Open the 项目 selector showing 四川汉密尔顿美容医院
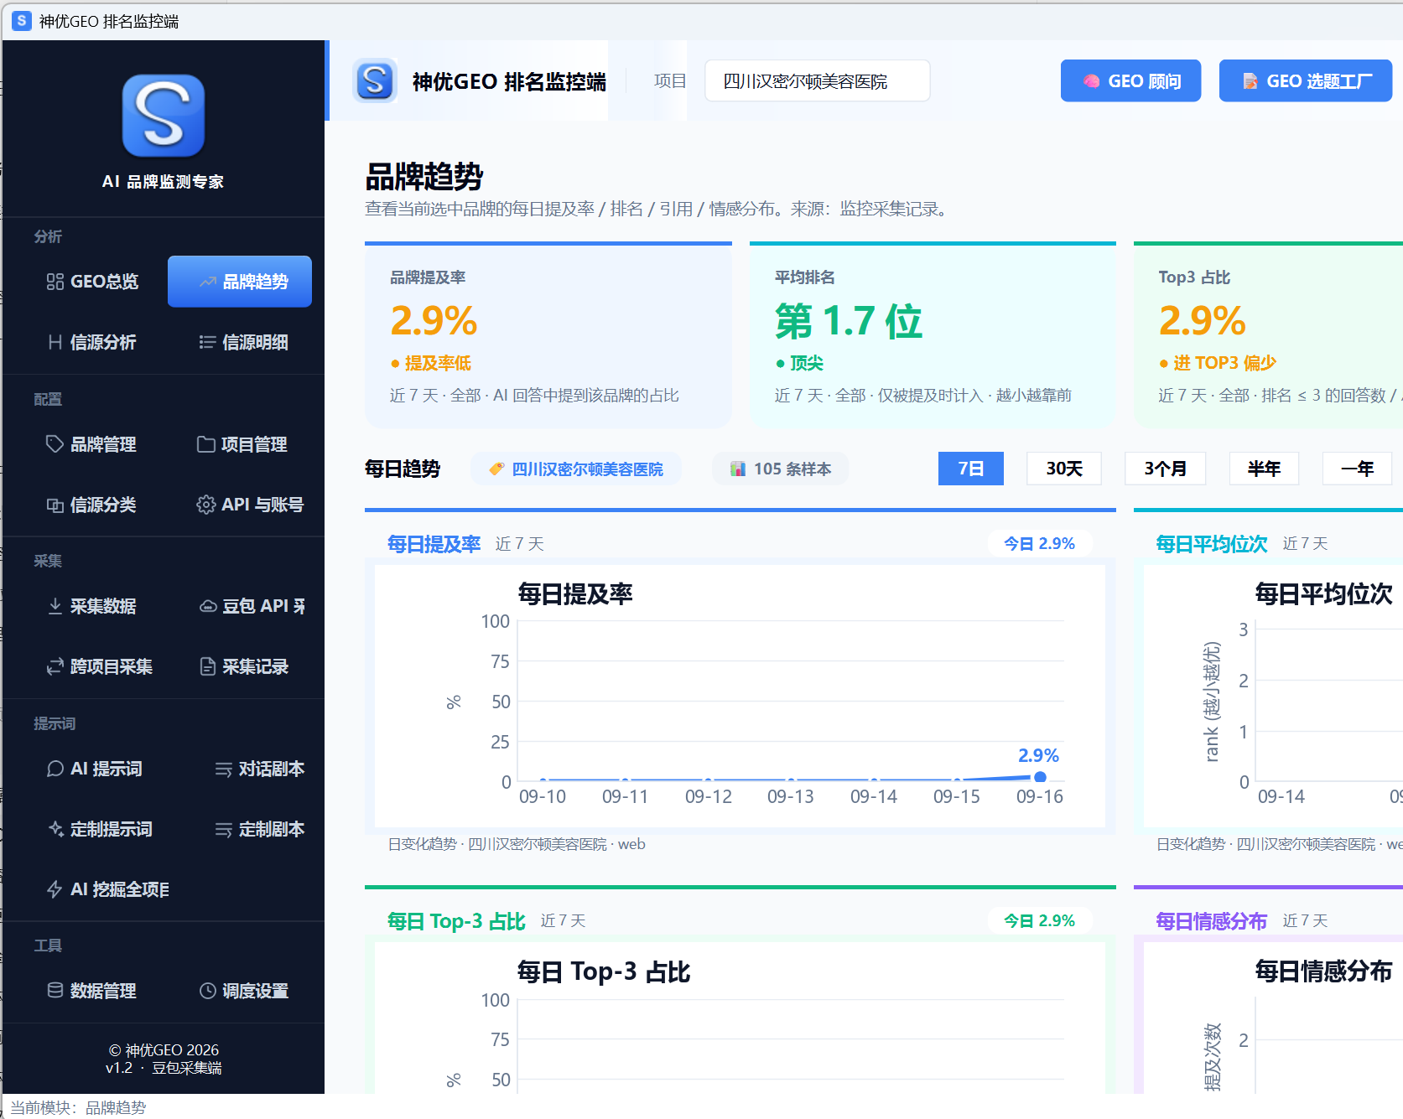 pos(817,80)
